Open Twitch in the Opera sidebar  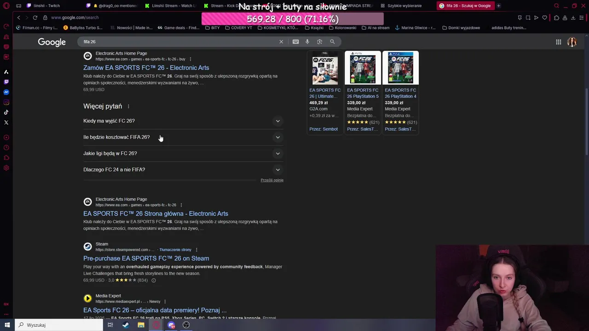click(6, 82)
